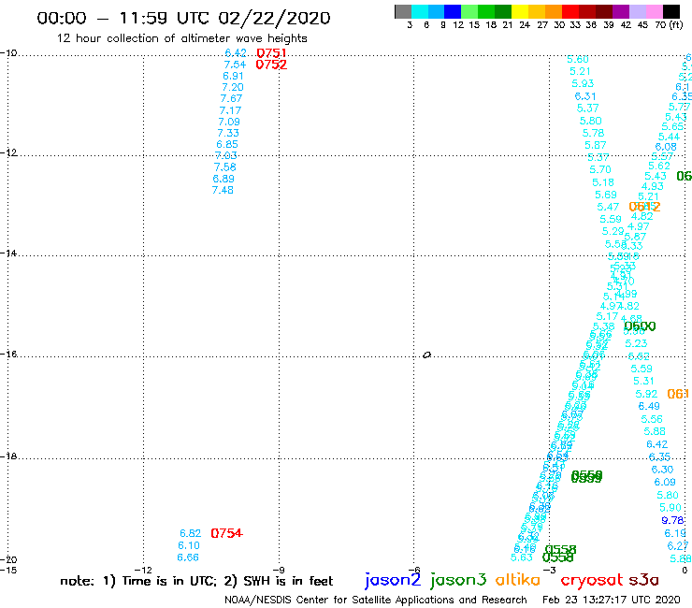The width and height of the screenshot is (692, 608).
Task: Click the wave height value '5.23'
Action: point(636,343)
